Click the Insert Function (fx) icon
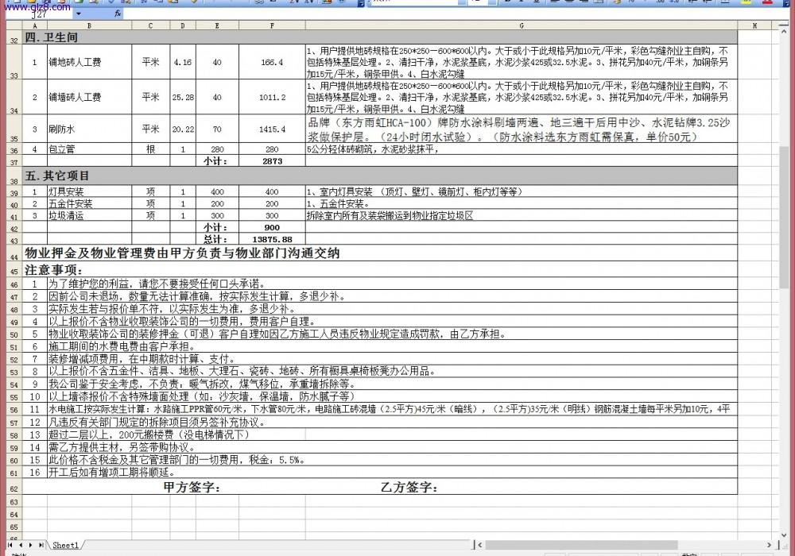 click(x=117, y=14)
